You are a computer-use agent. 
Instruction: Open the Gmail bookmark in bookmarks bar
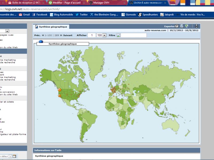pyautogui.click(x=24, y=15)
